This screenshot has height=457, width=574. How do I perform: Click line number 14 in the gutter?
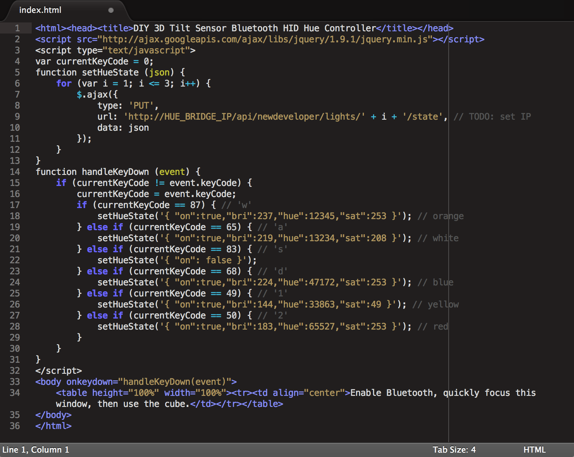[15, 172]
